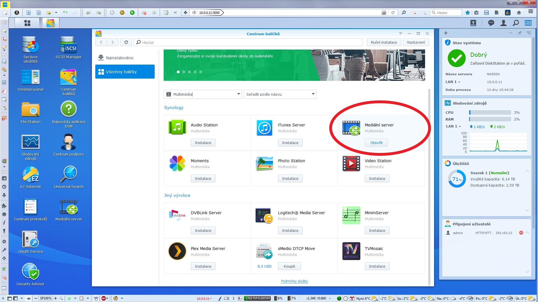Open Mediální server desktop icon
The width and height of the screenshot is (538, 302).
pyautogui.click(x=69, y=210)
